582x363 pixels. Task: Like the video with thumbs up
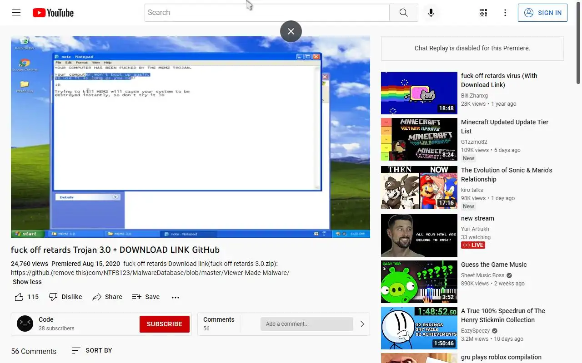tap(27, 297)
